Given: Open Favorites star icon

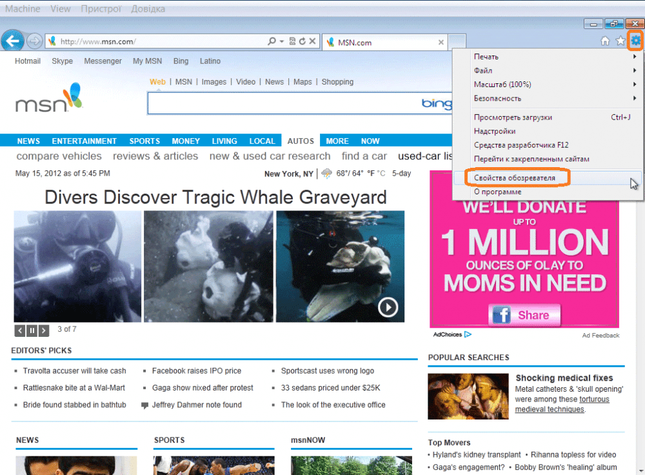Looking at the screenshot, I should [620, 41].
